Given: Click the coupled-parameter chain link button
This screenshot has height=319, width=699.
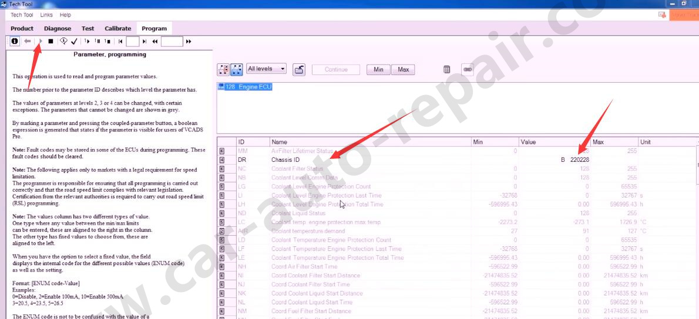Looking at the screenshot, I should tap(467, 69).
